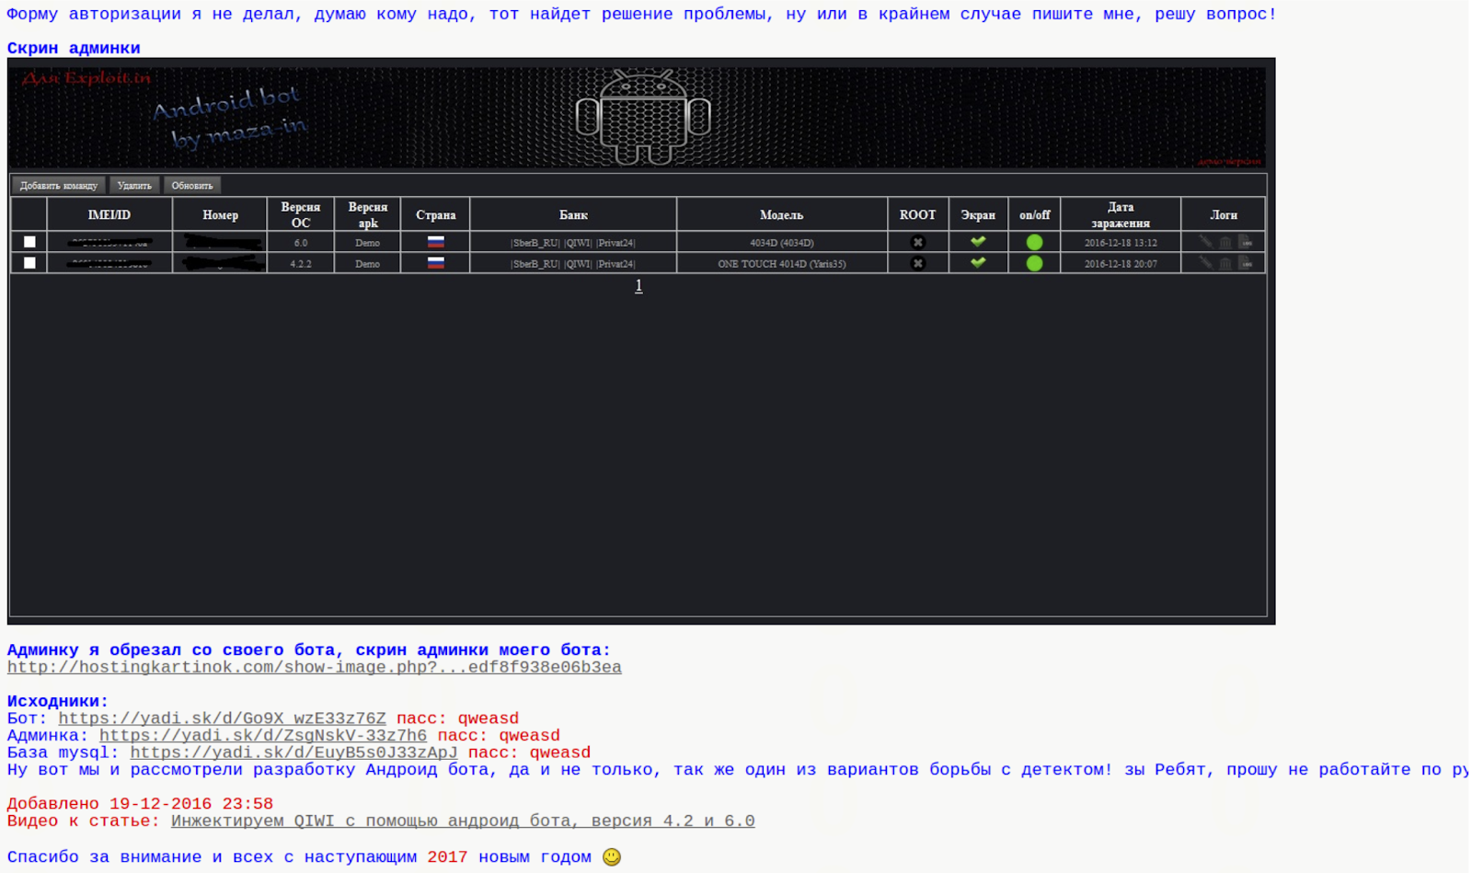Viewport: 1472px width, 873px height.
Task: Click the bank icon in the 4034D row
Action: pyautogui.click(x=1225, y=243)
